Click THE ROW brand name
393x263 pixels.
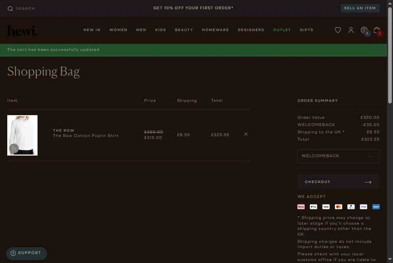[x=63, y=130]
